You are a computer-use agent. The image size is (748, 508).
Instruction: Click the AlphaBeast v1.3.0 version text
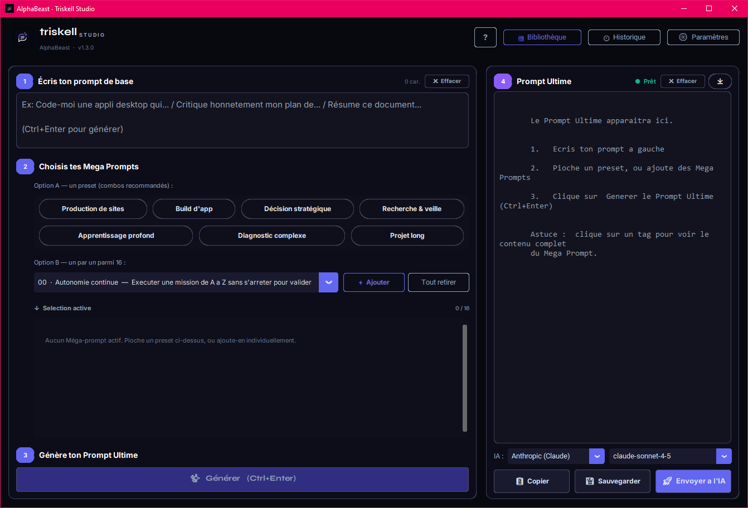pyautogui.click(x=67, y=48)
